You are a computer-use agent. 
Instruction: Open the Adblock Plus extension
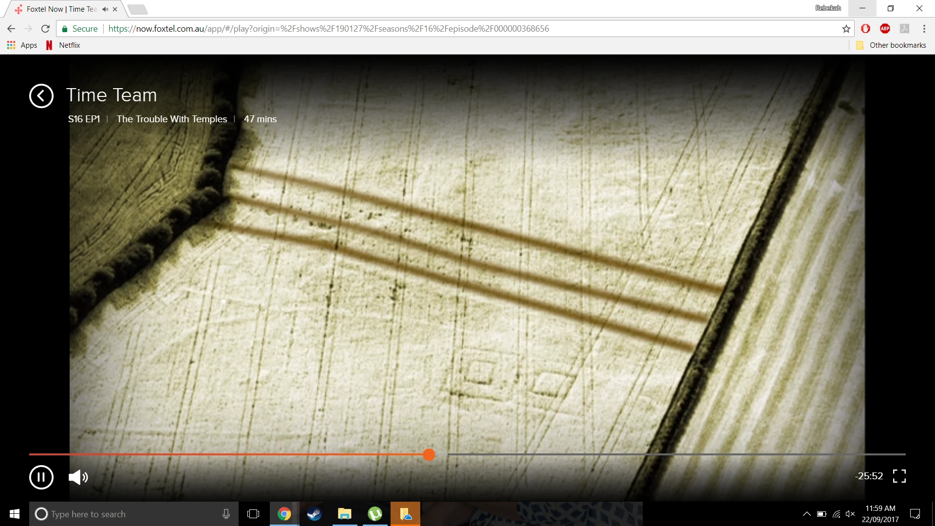pos(885,29)
